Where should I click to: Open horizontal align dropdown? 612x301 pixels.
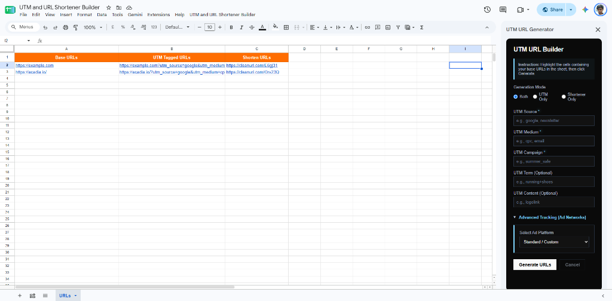pyautogui.click(x=314, y=27)
